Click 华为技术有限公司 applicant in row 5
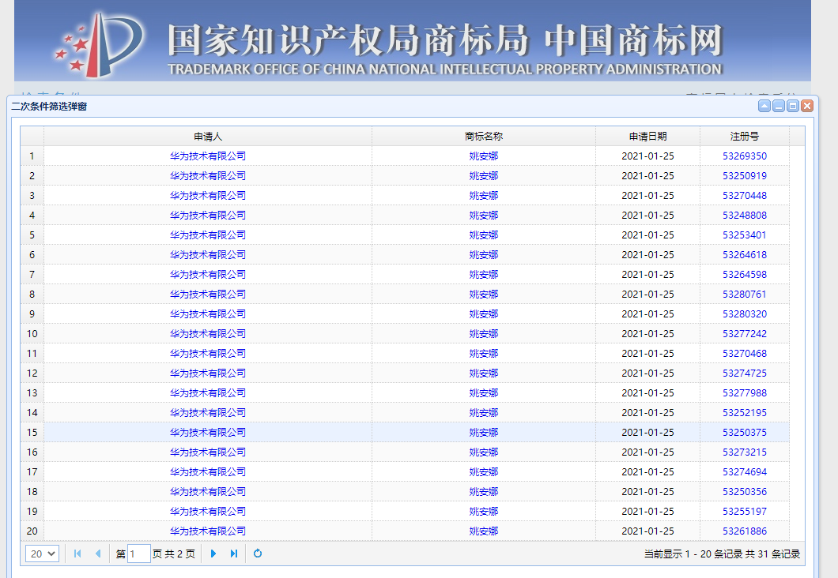Viewport: 838px width, 578px height. coord(208,235)
